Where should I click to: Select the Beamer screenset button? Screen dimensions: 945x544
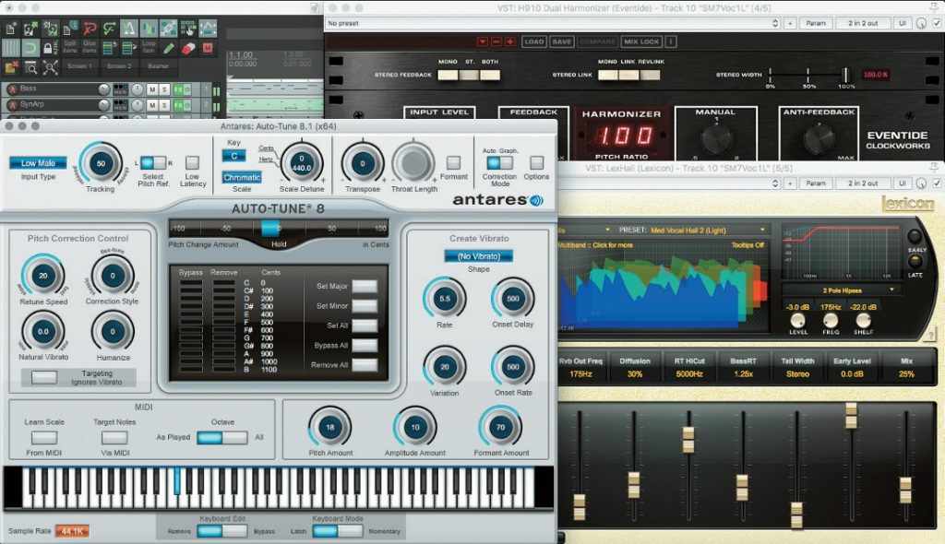pos(158,66)
